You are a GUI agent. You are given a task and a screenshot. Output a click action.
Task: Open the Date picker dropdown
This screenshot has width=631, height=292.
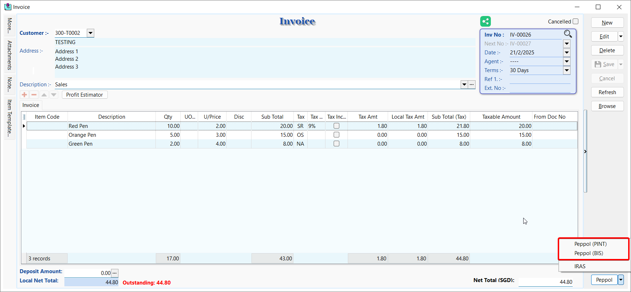tap(567, 53)
